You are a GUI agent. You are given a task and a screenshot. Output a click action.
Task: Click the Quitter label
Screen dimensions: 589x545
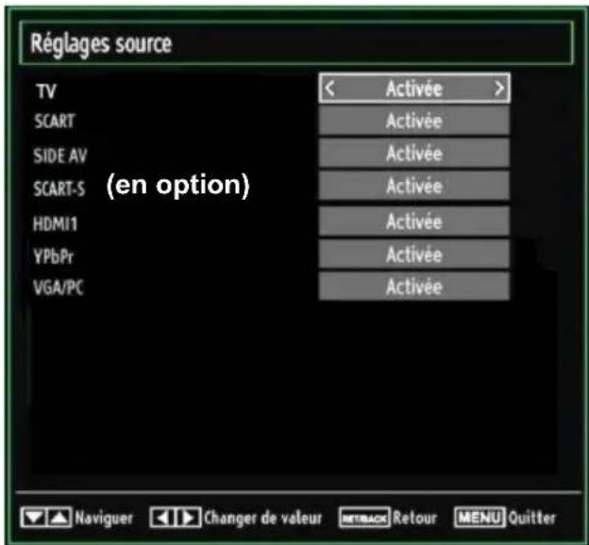pos(532,518)
